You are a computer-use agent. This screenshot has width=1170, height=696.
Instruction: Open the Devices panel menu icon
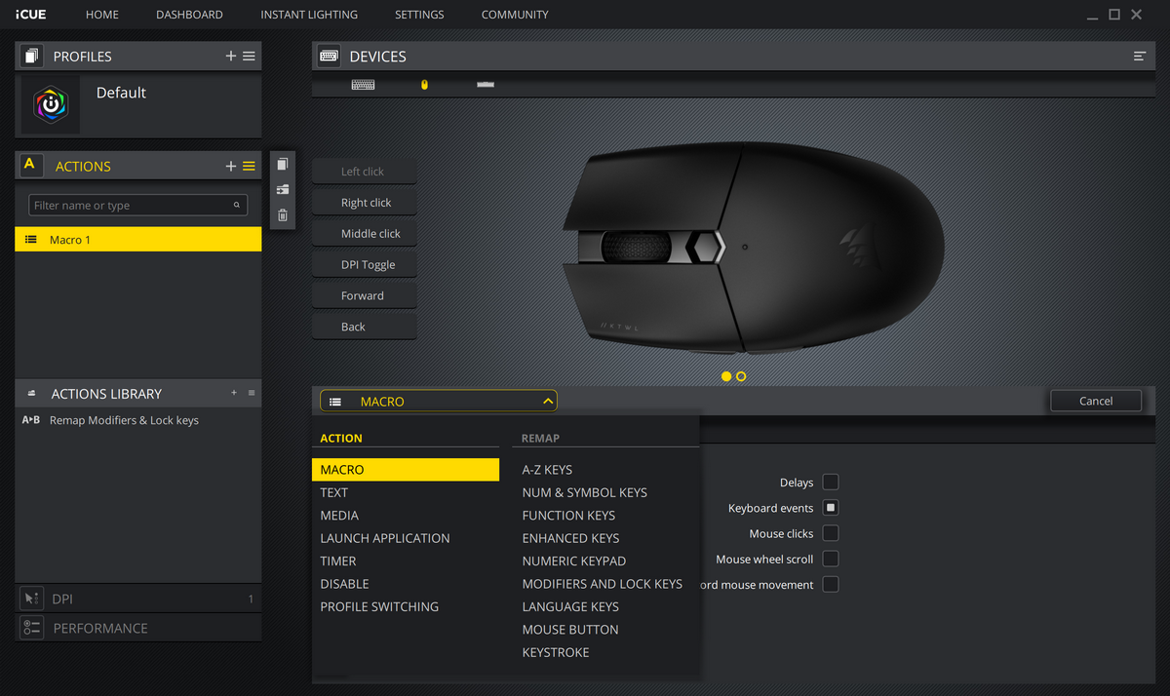pos(1139,57)
